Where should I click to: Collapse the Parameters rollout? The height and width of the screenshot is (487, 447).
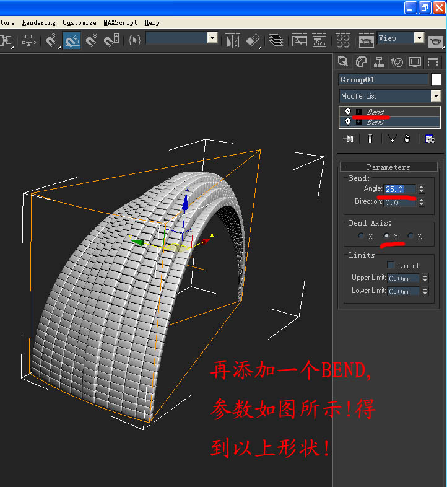click(x=389, y=167)
